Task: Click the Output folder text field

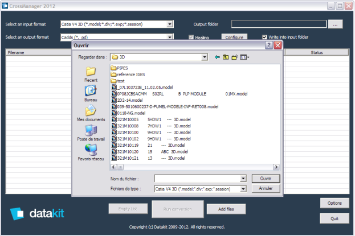Action: 279,24
